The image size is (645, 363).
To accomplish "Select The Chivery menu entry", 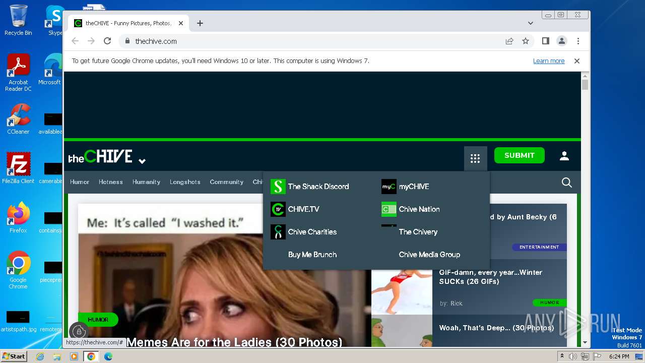I will pyautogui.click(x=418, y=232).
